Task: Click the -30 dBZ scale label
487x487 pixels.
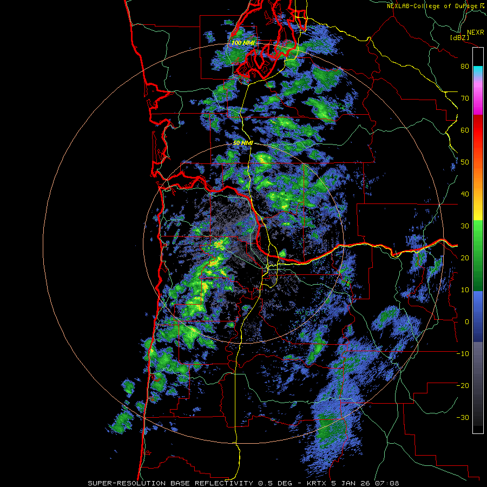Action: [463, 417]
